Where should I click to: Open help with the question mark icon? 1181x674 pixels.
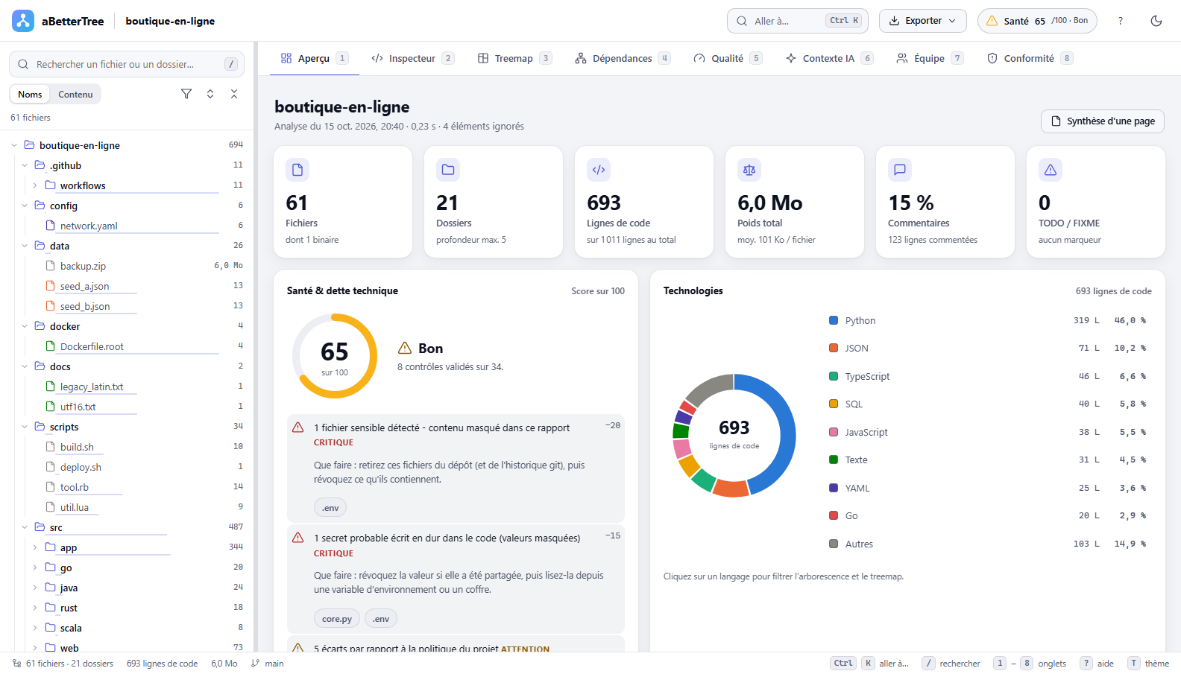[x=1120, y=21]
